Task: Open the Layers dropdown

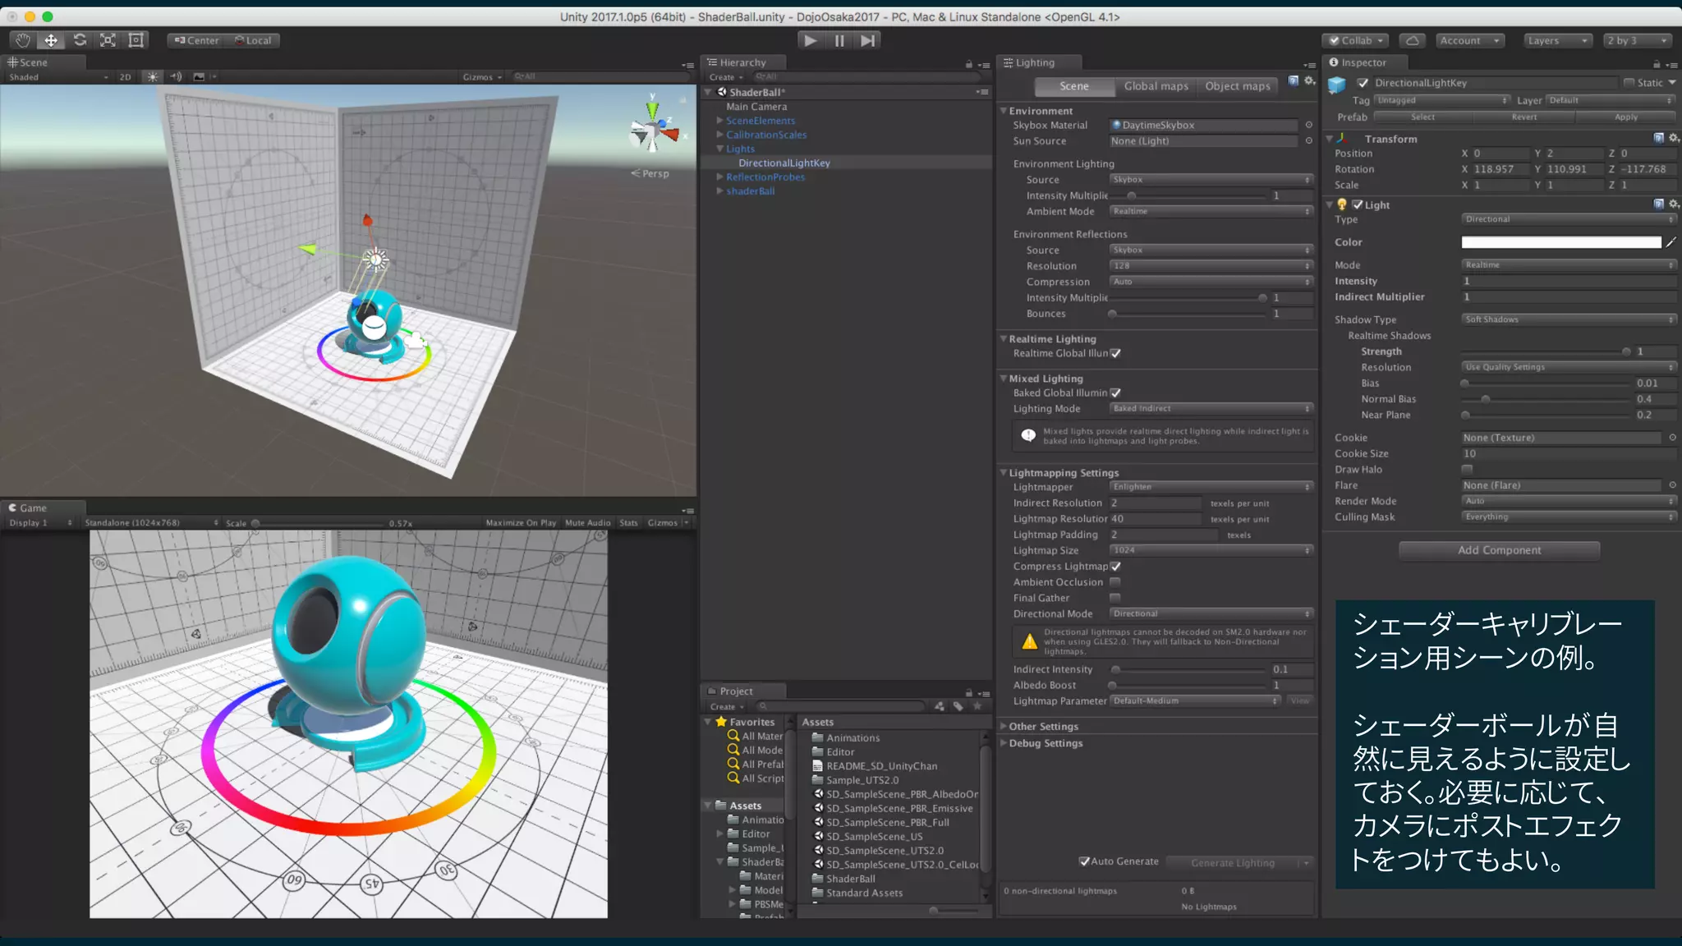Action: coord(1557,40)
